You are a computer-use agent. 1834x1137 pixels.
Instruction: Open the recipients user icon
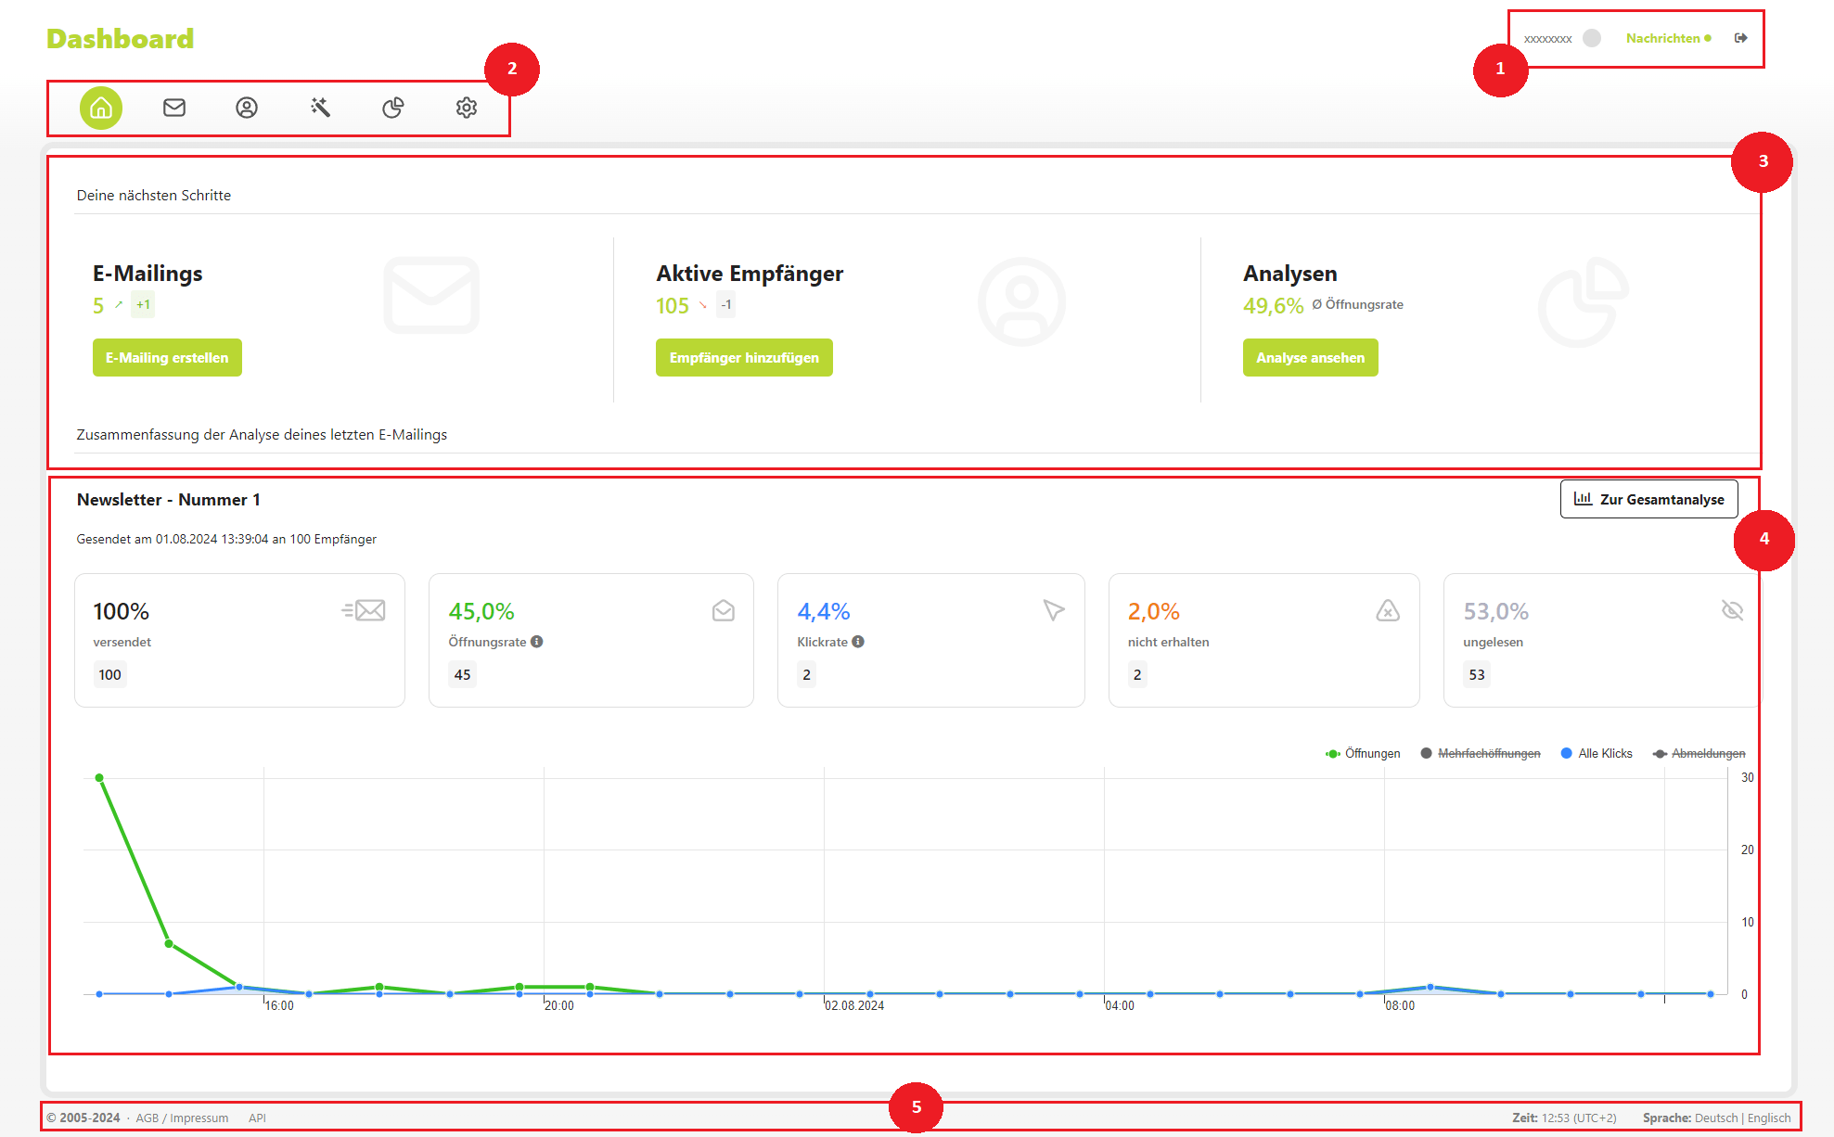(247, 108)
